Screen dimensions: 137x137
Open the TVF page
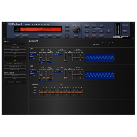click(15, 54)
